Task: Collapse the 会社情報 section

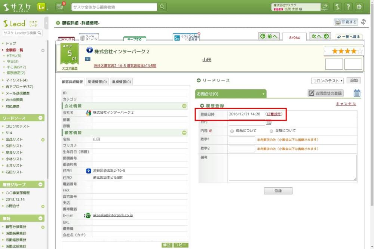Action: 184,106
